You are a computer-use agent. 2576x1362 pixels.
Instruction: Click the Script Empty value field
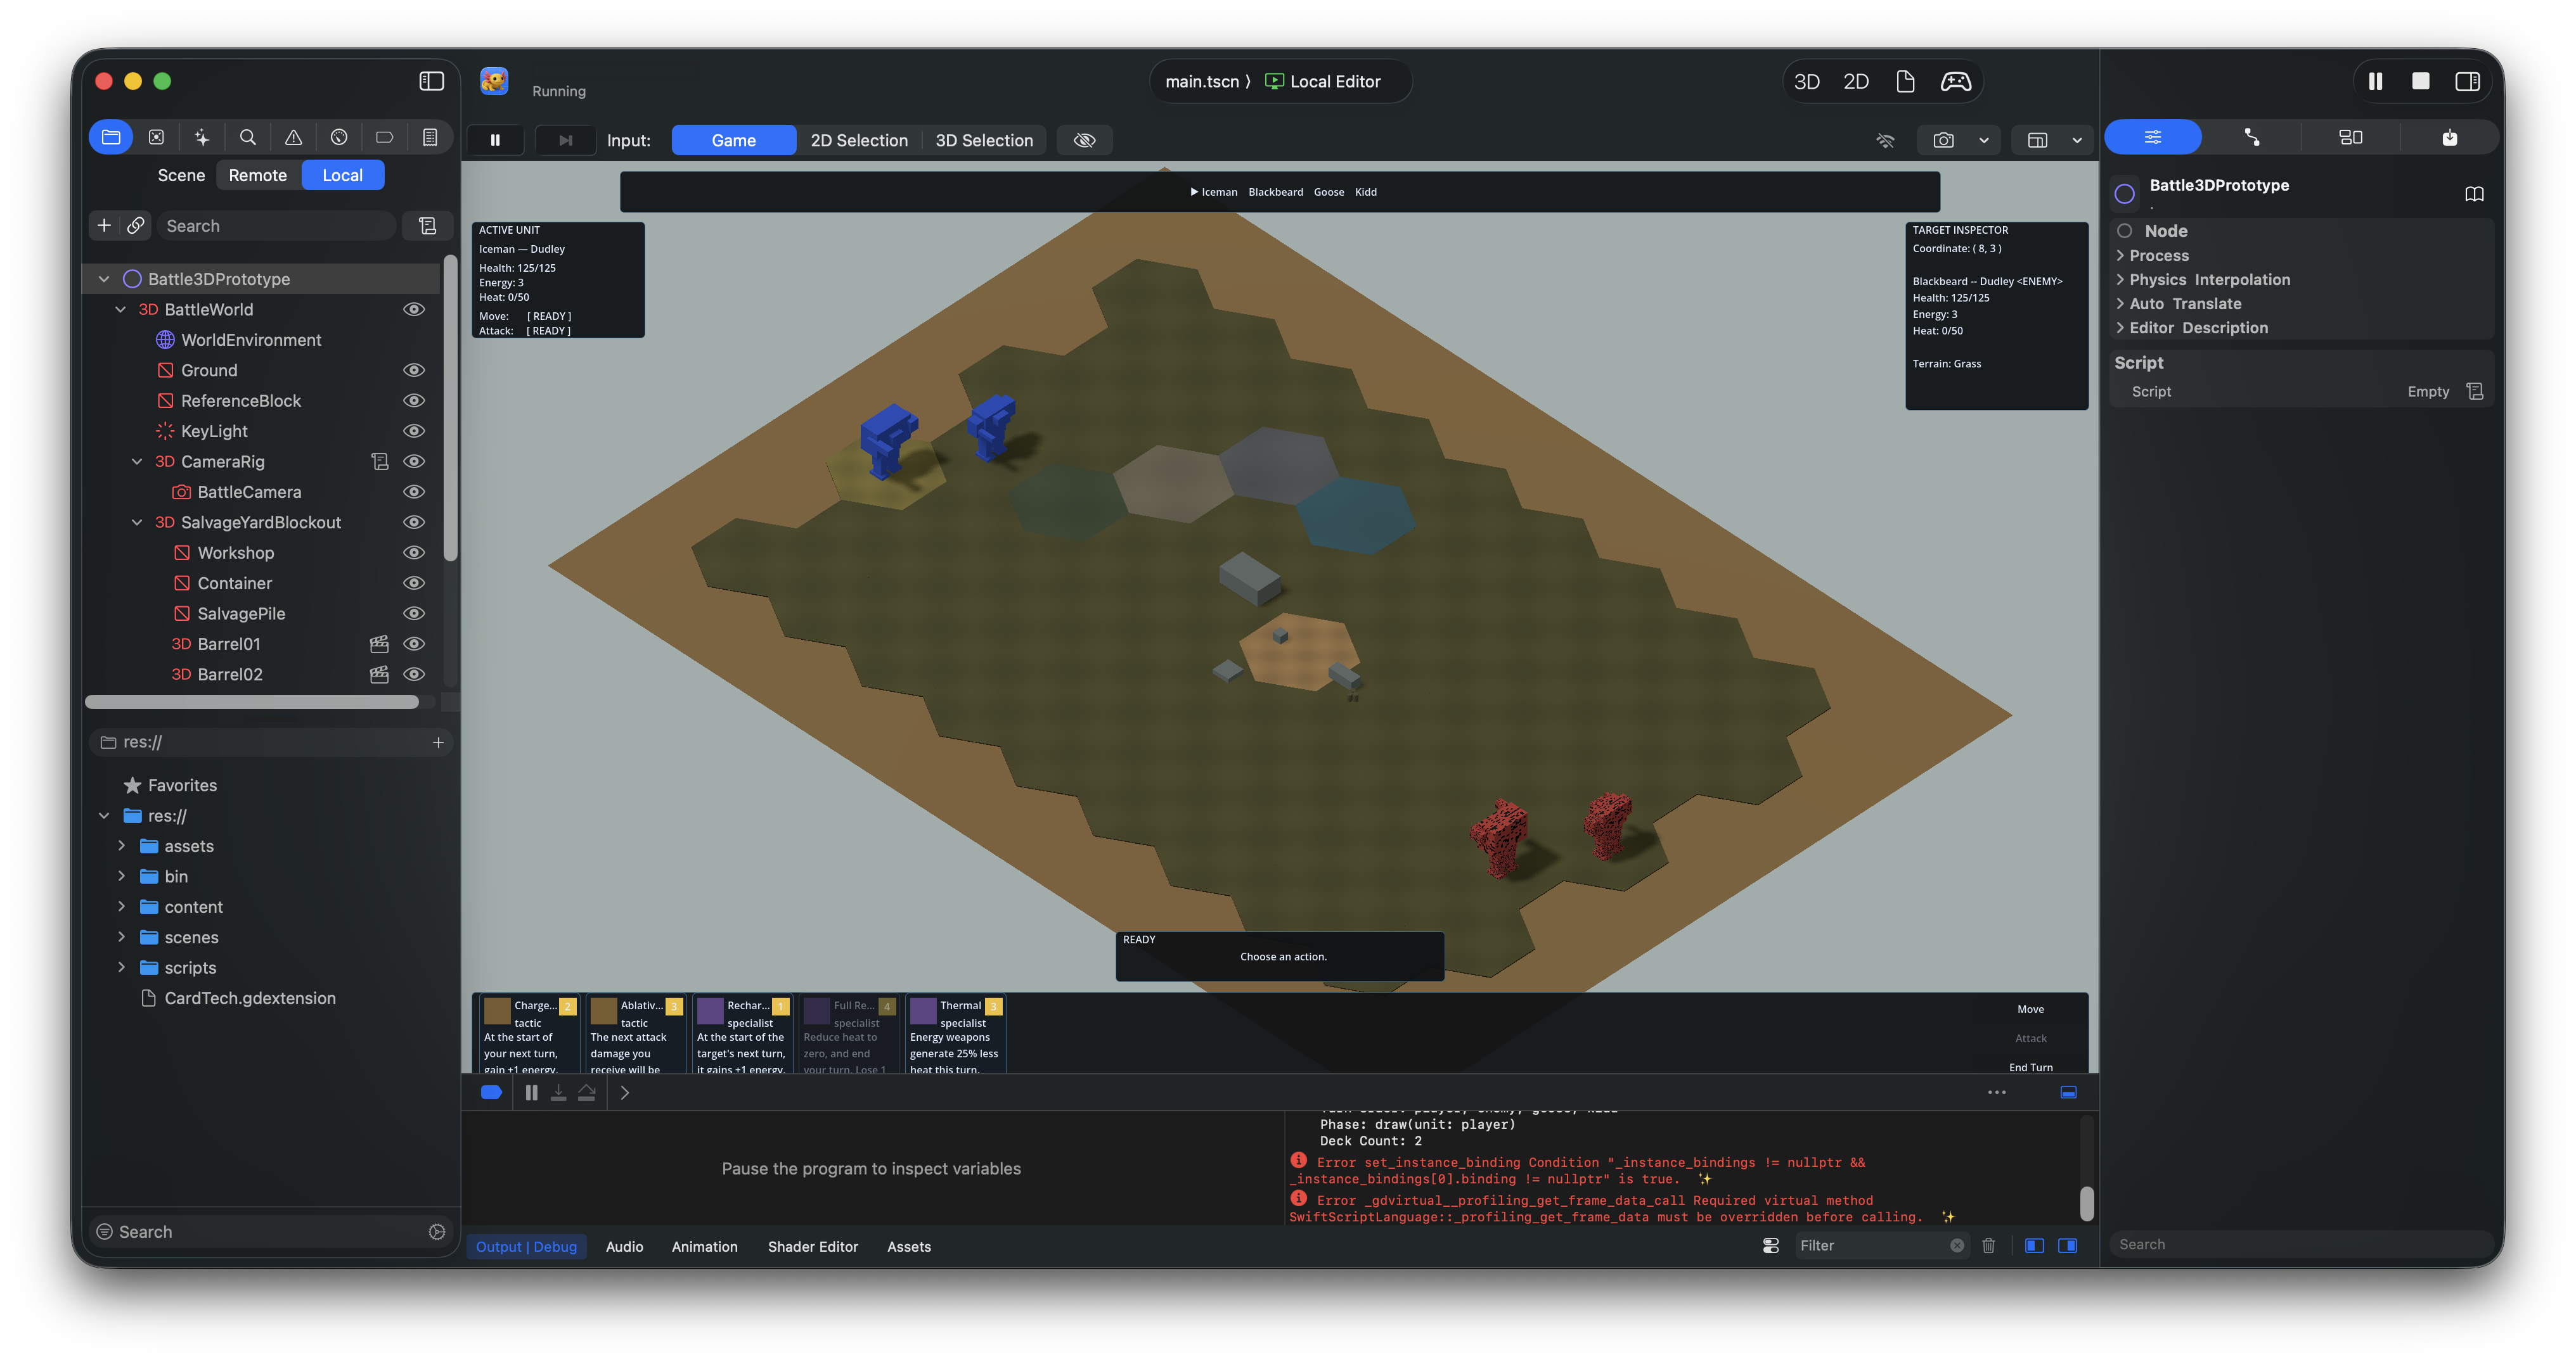[2428, 391]
